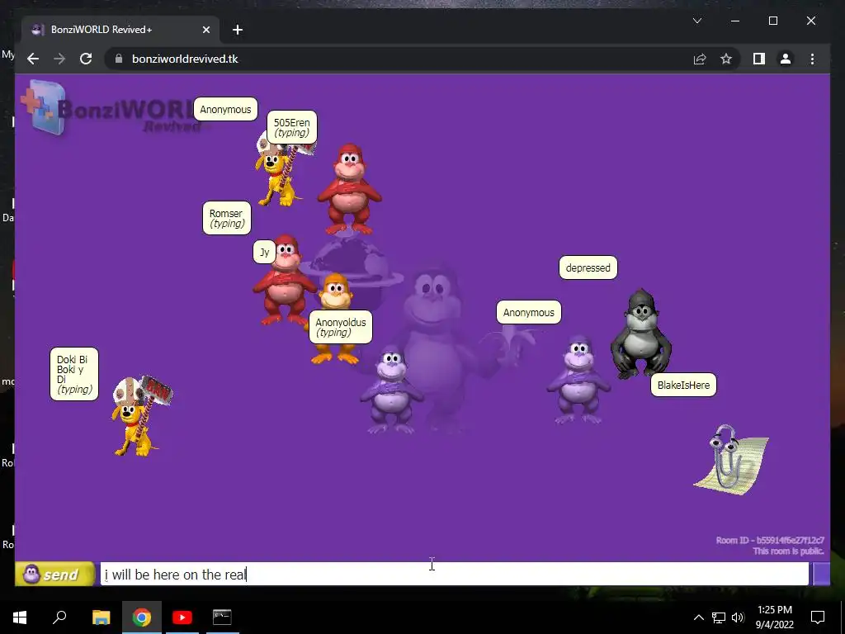The image size is (845, 634).
Task: Click the Romser typing name bubble
Action: tap(226, 218)
